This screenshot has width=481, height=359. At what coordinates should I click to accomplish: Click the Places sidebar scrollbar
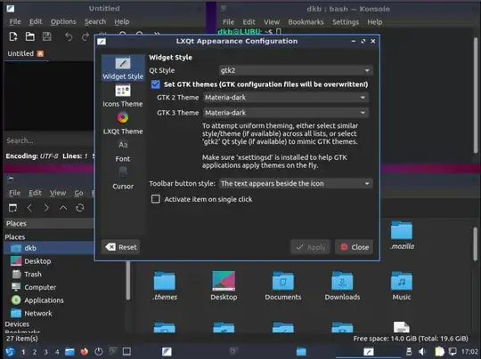tap(128, 280)
